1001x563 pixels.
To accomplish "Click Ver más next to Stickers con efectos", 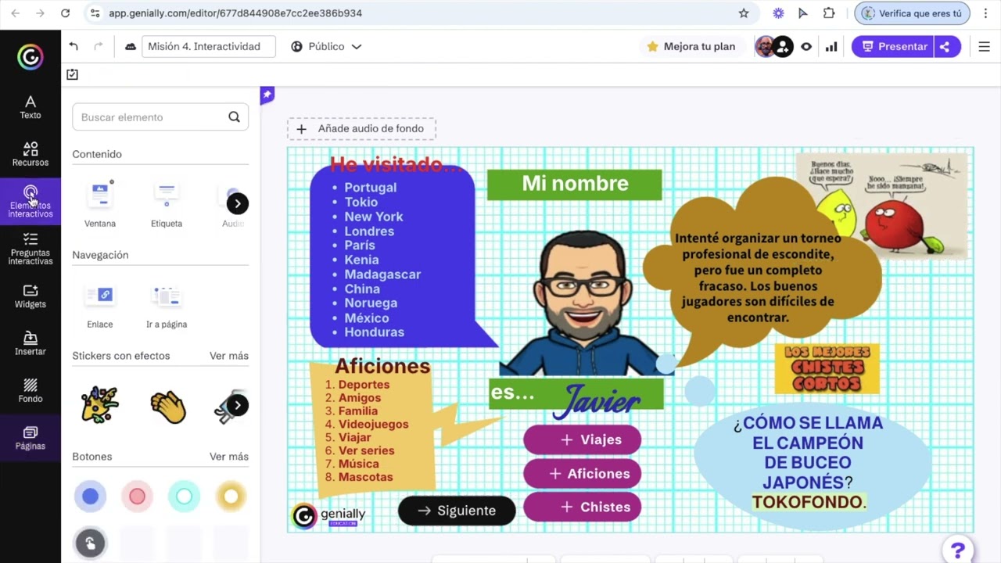I will [229, 356].
